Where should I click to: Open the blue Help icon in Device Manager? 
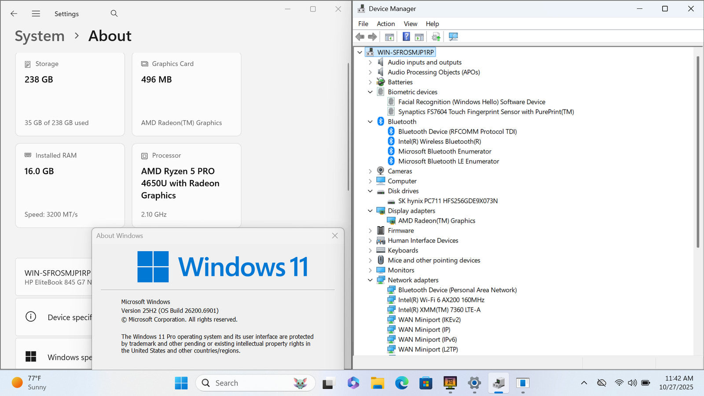tap(406, 37)
